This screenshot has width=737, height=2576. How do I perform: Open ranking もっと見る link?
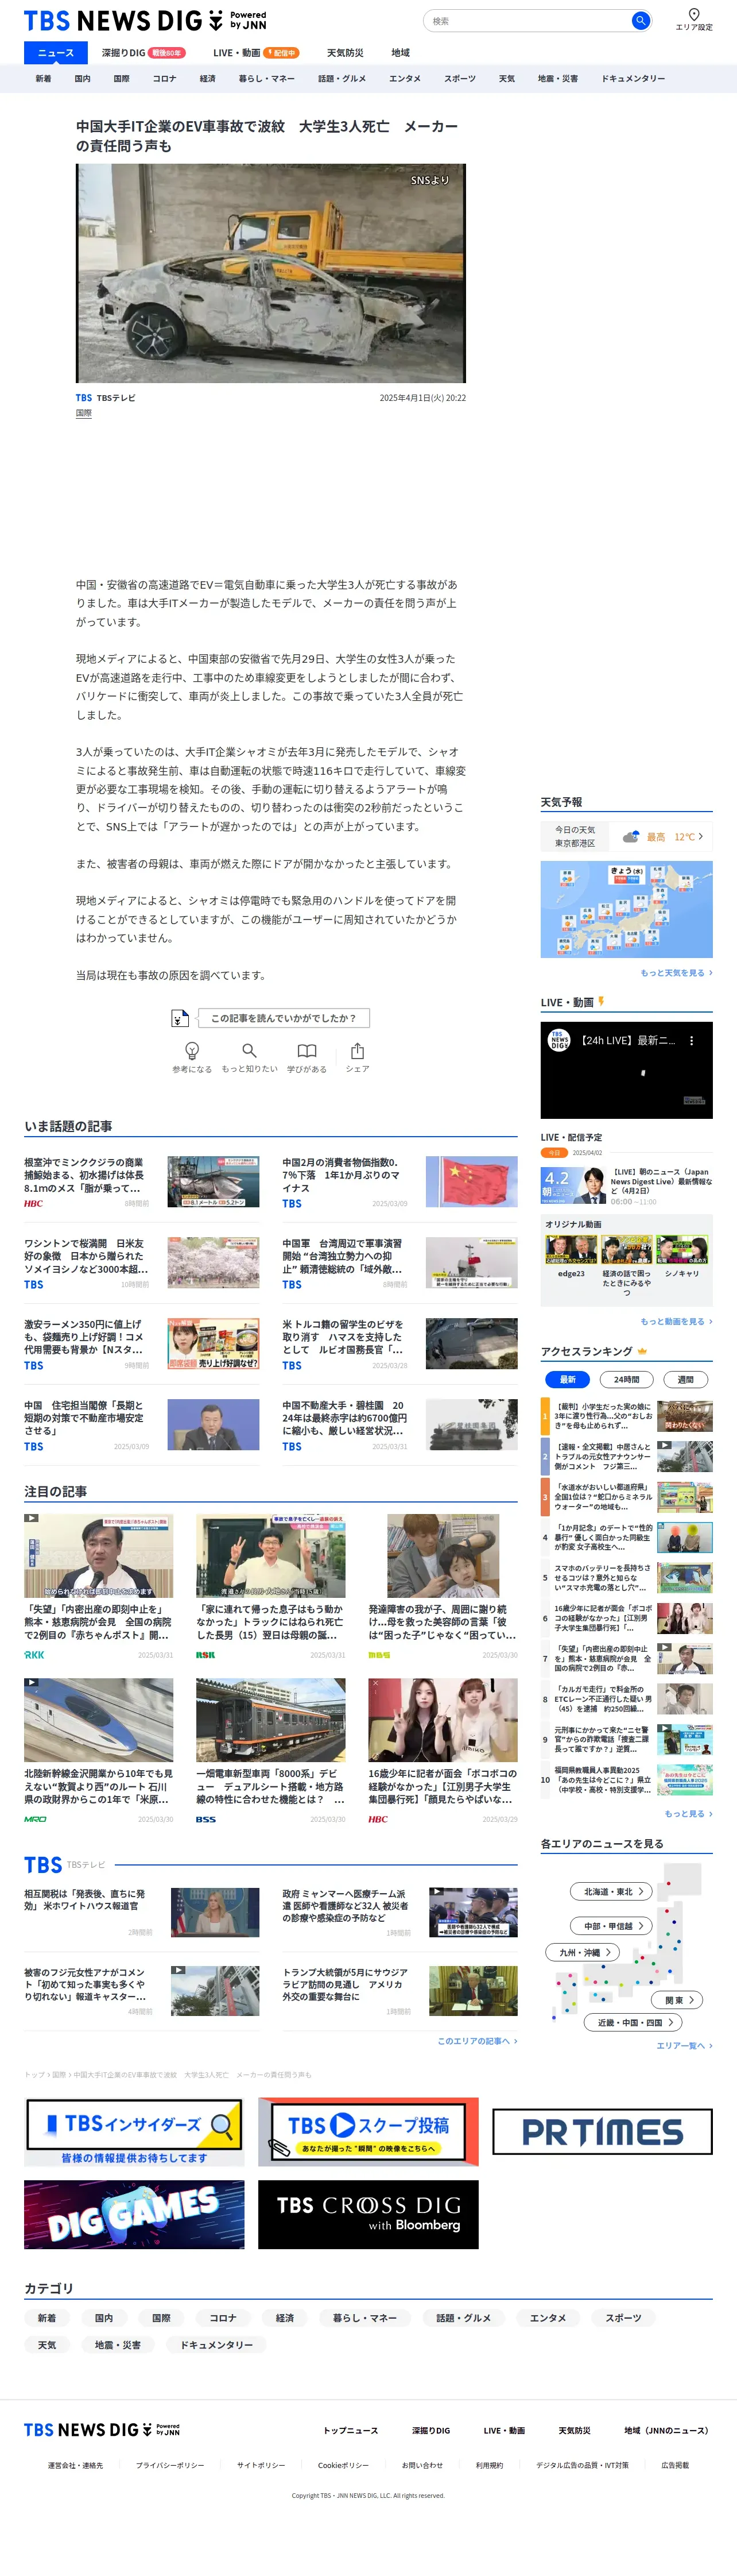(688, 1813)
